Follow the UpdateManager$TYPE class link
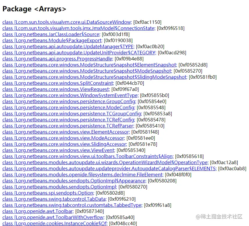Viewport: 249px width, 226px height. tap(68, 47)
